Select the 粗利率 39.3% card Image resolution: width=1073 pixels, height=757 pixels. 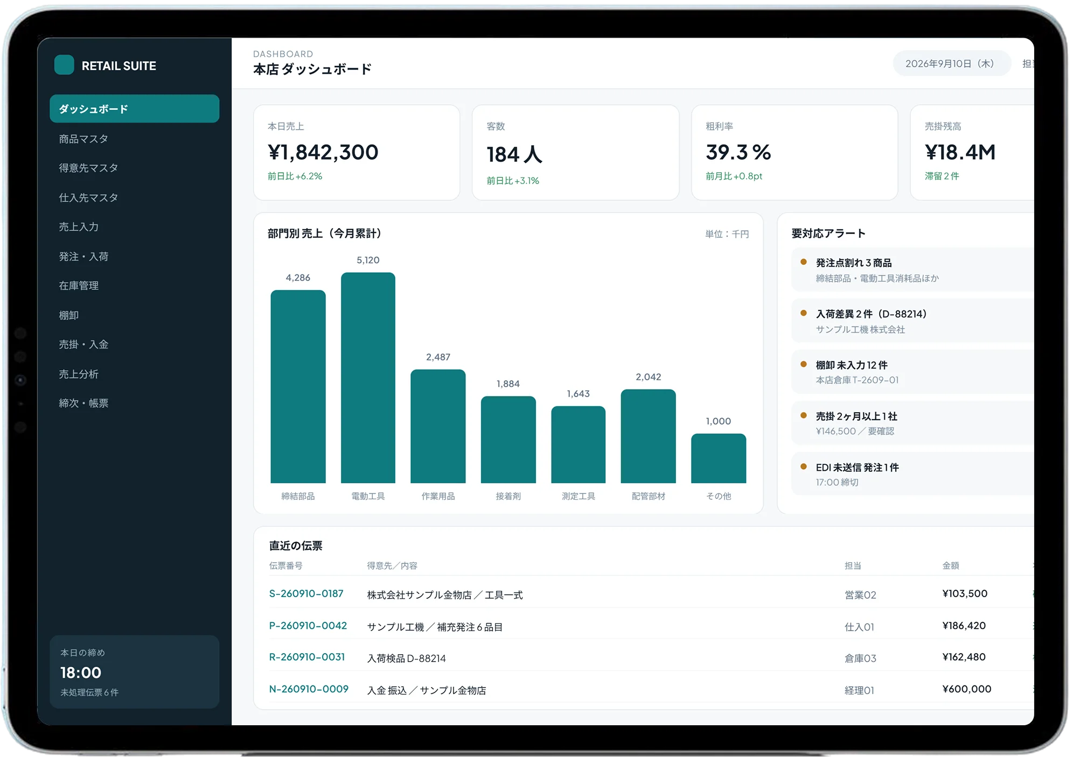(795, 153)
